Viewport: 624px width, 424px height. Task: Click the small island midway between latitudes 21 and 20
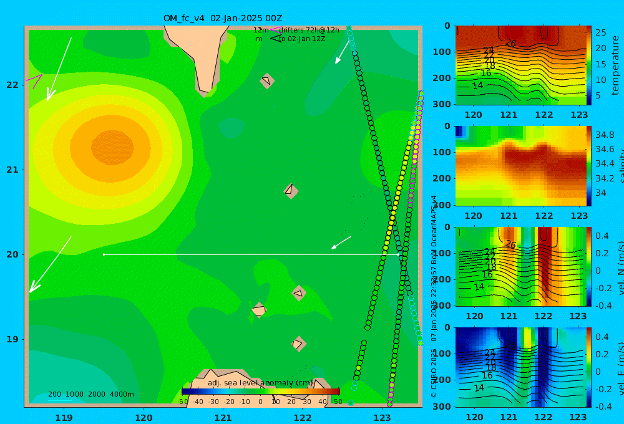(x=291, y=191)
